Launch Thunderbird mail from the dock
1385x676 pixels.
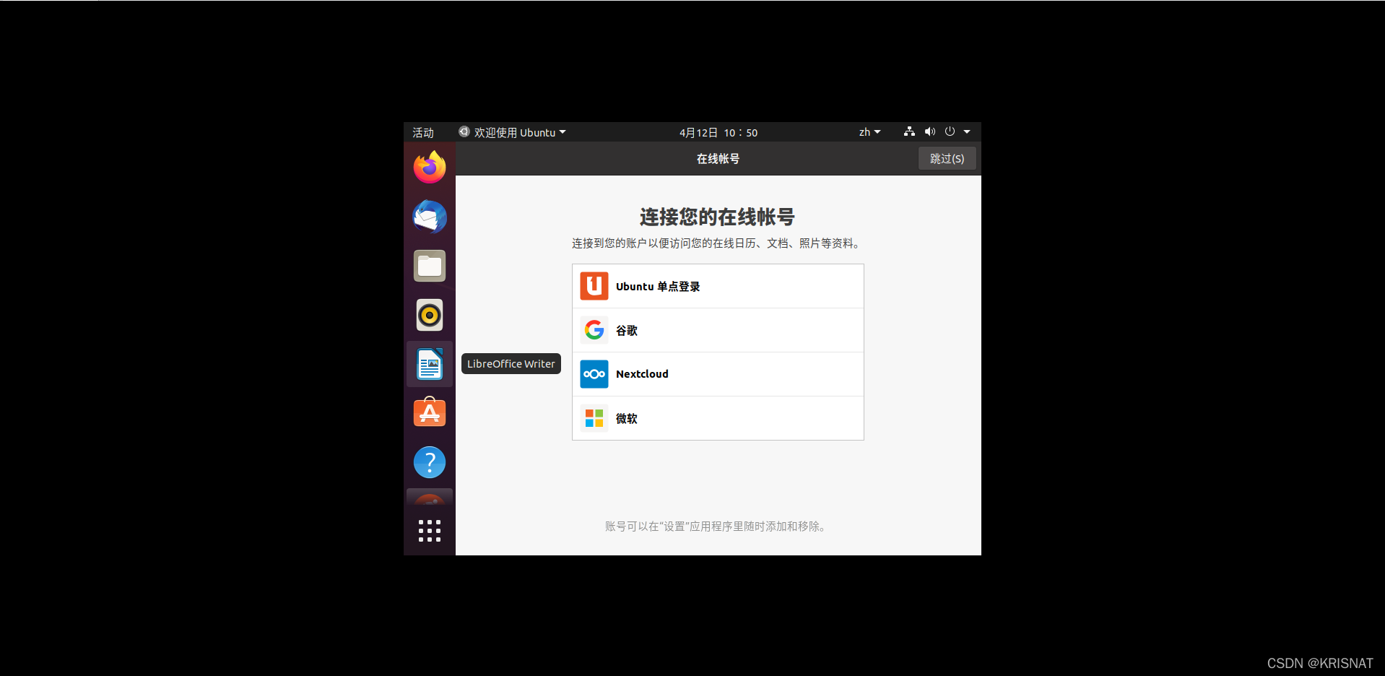(x=430, y=217)
